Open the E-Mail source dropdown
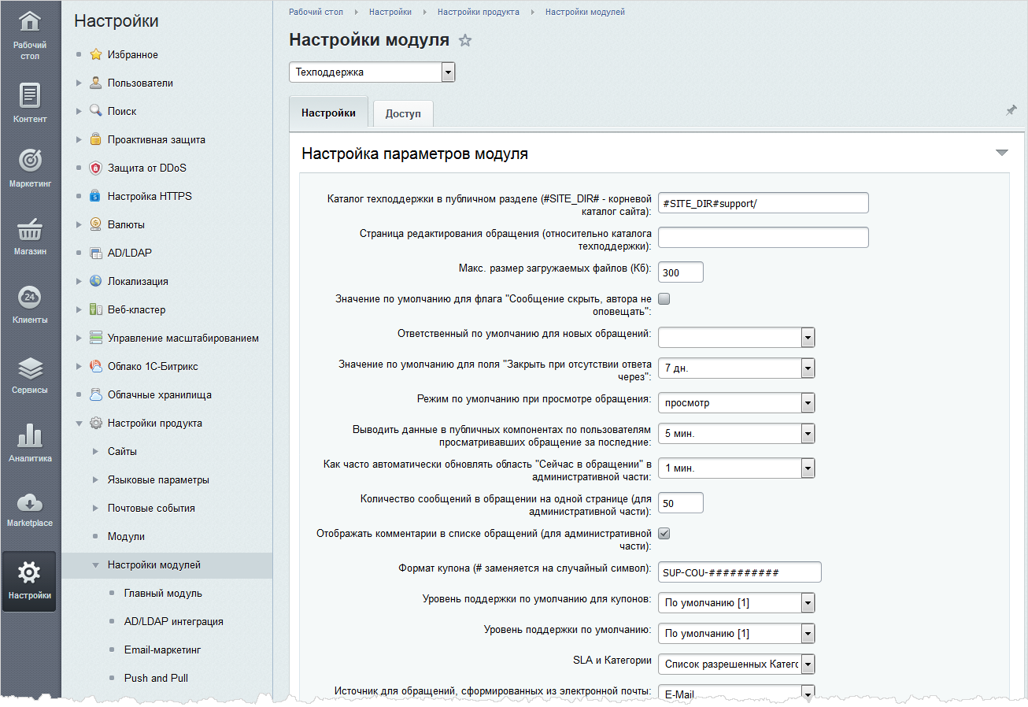This screenshot has width=1028, height=707. click(x=736, y=693)
